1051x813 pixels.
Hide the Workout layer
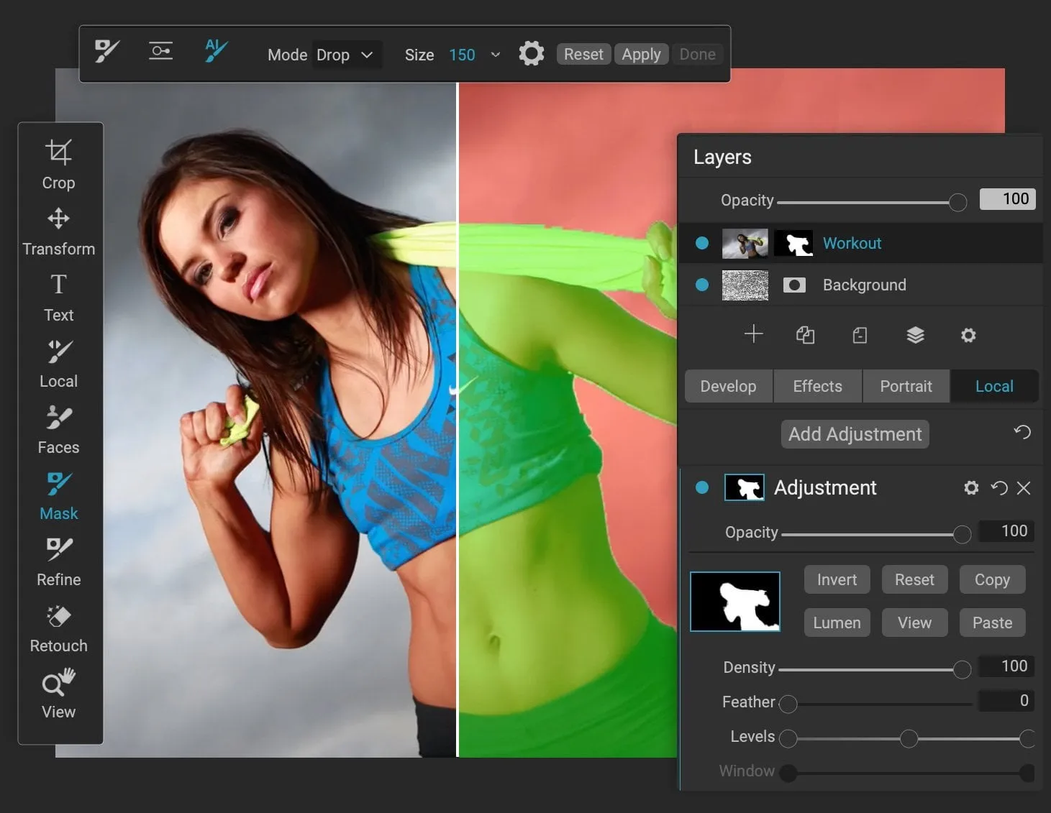(x=702, y=244)
